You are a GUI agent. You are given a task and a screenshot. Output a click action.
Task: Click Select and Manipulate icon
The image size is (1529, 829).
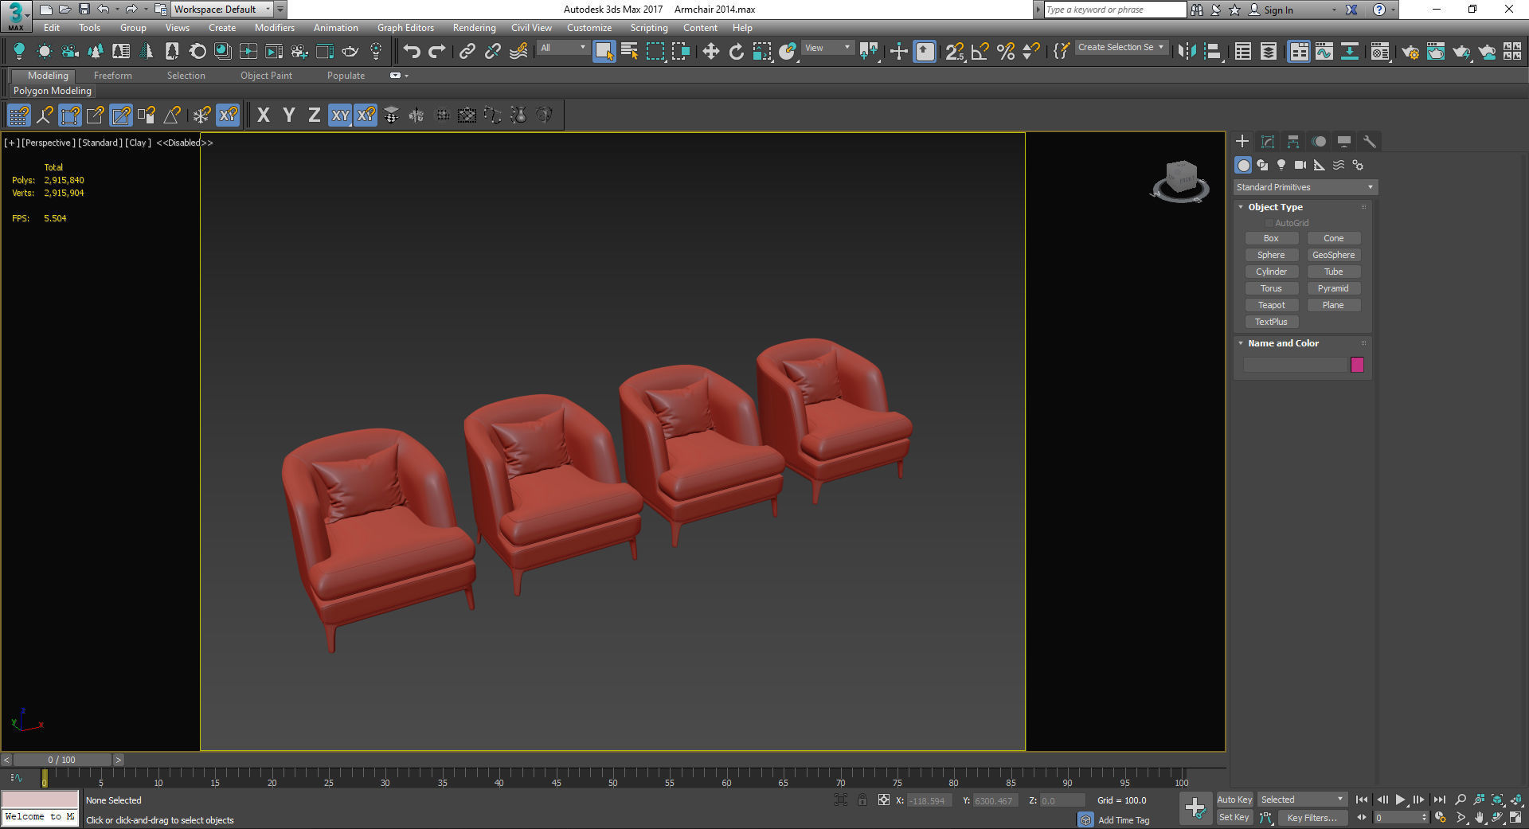pyautogui.click(x=898, y=52)
